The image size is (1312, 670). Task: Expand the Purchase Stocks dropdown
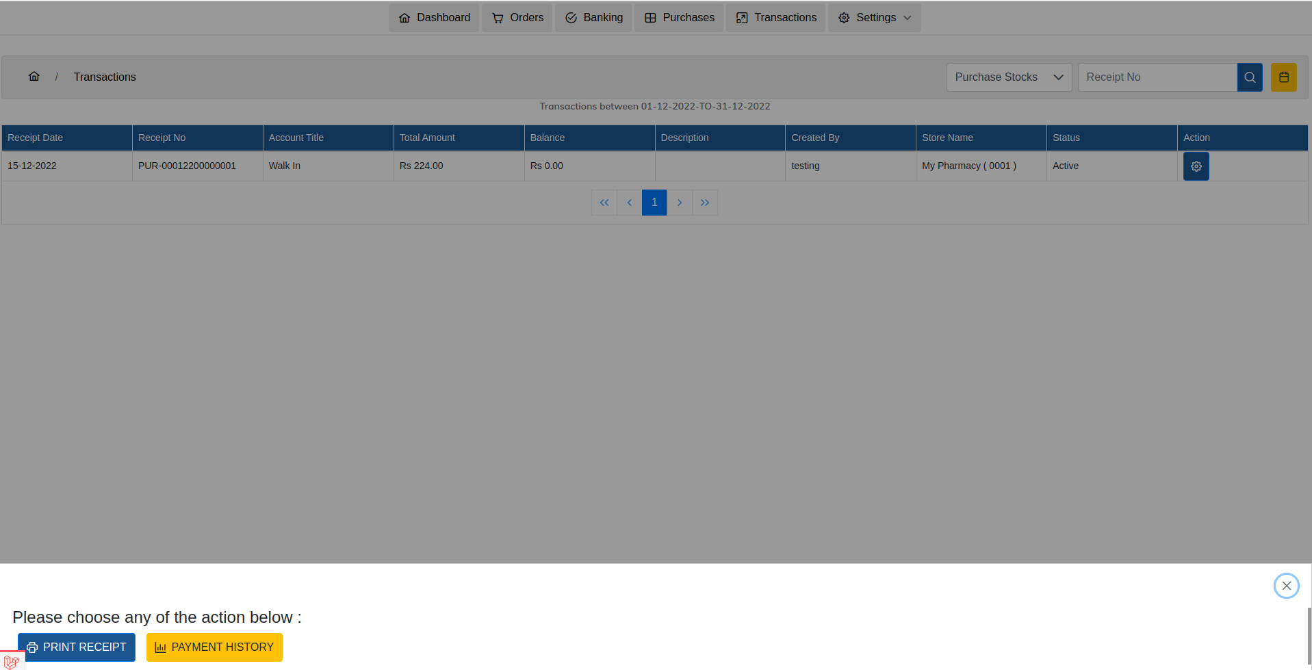point(1008,77)
